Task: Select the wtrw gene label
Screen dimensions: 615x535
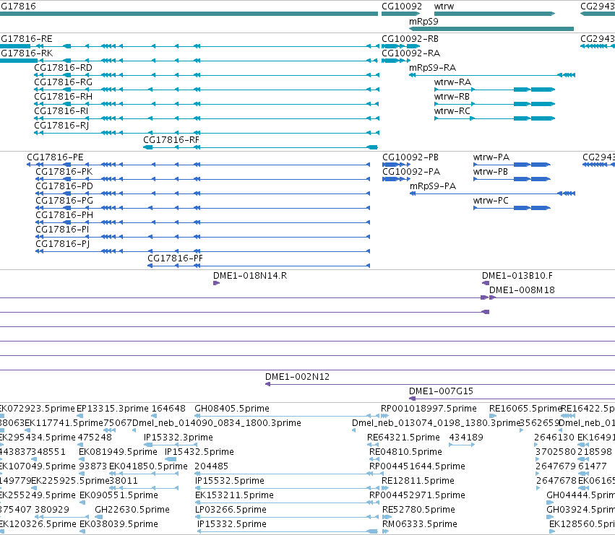Action: tap(444, 6)
